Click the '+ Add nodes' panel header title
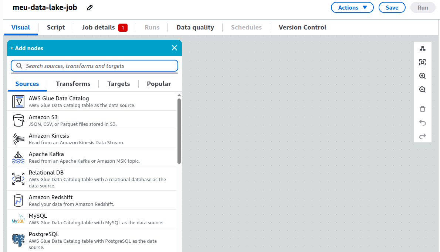Screen dimensions: 440x252 [x=27, y=48]
